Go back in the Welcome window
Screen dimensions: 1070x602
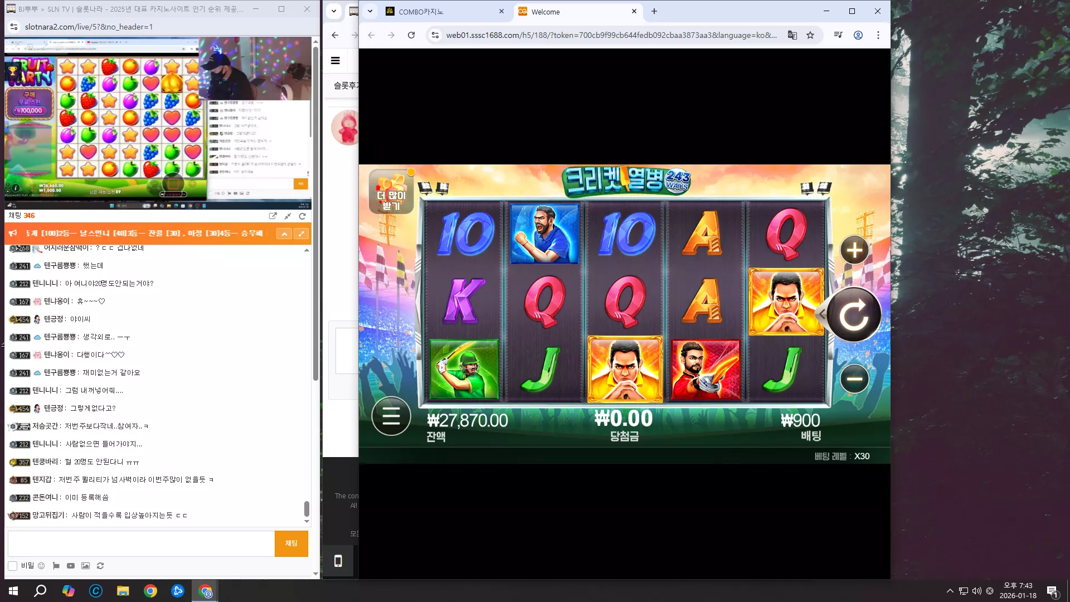(371, 35)
